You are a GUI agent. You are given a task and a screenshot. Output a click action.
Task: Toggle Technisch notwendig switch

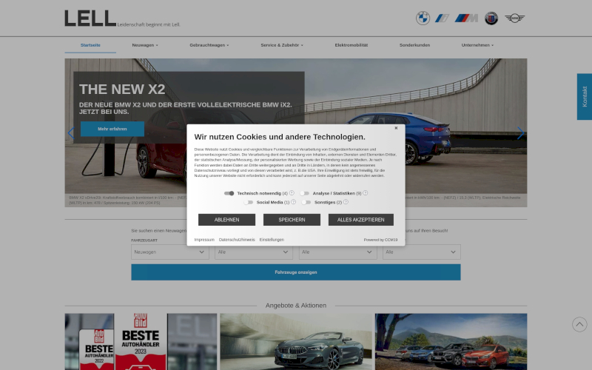click(x=229, y=193)
